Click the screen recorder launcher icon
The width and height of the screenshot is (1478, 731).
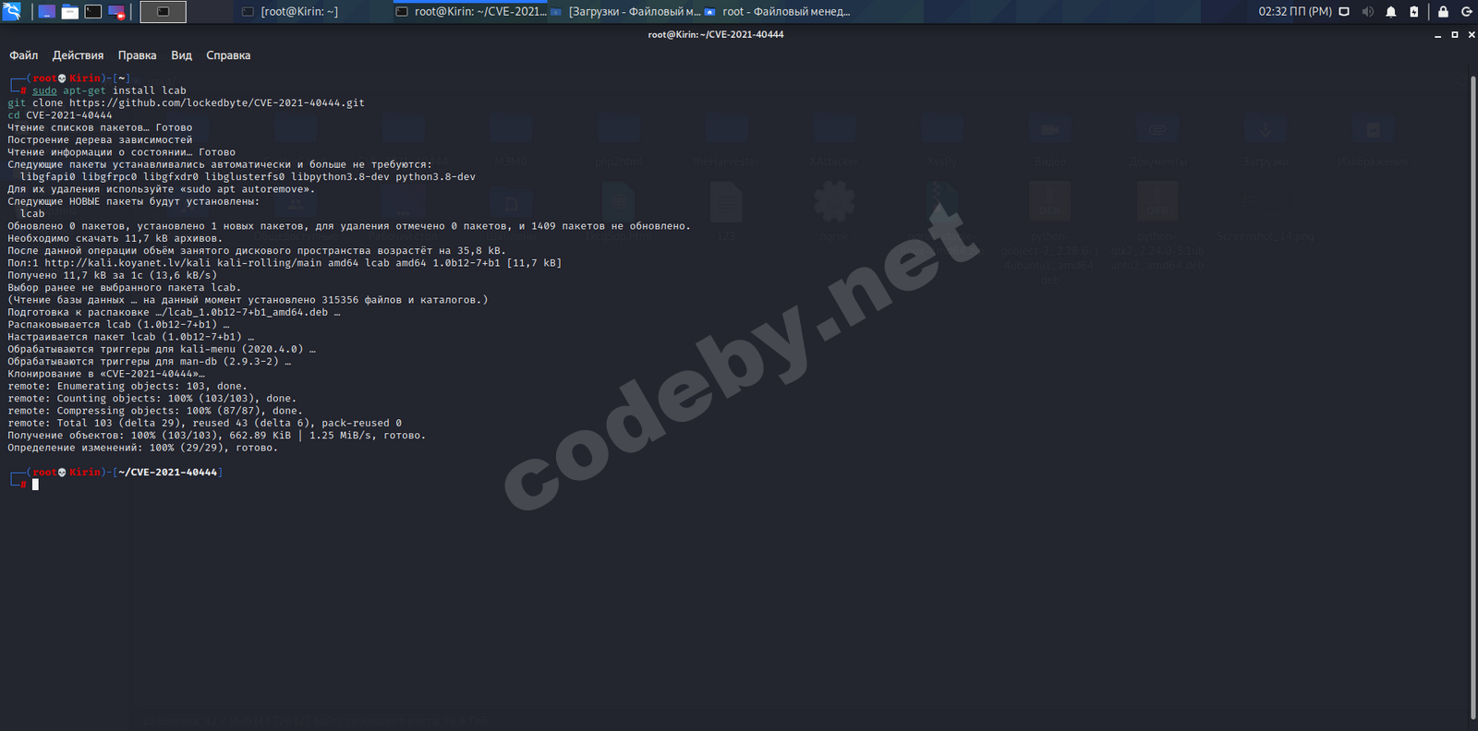(117, 12)
